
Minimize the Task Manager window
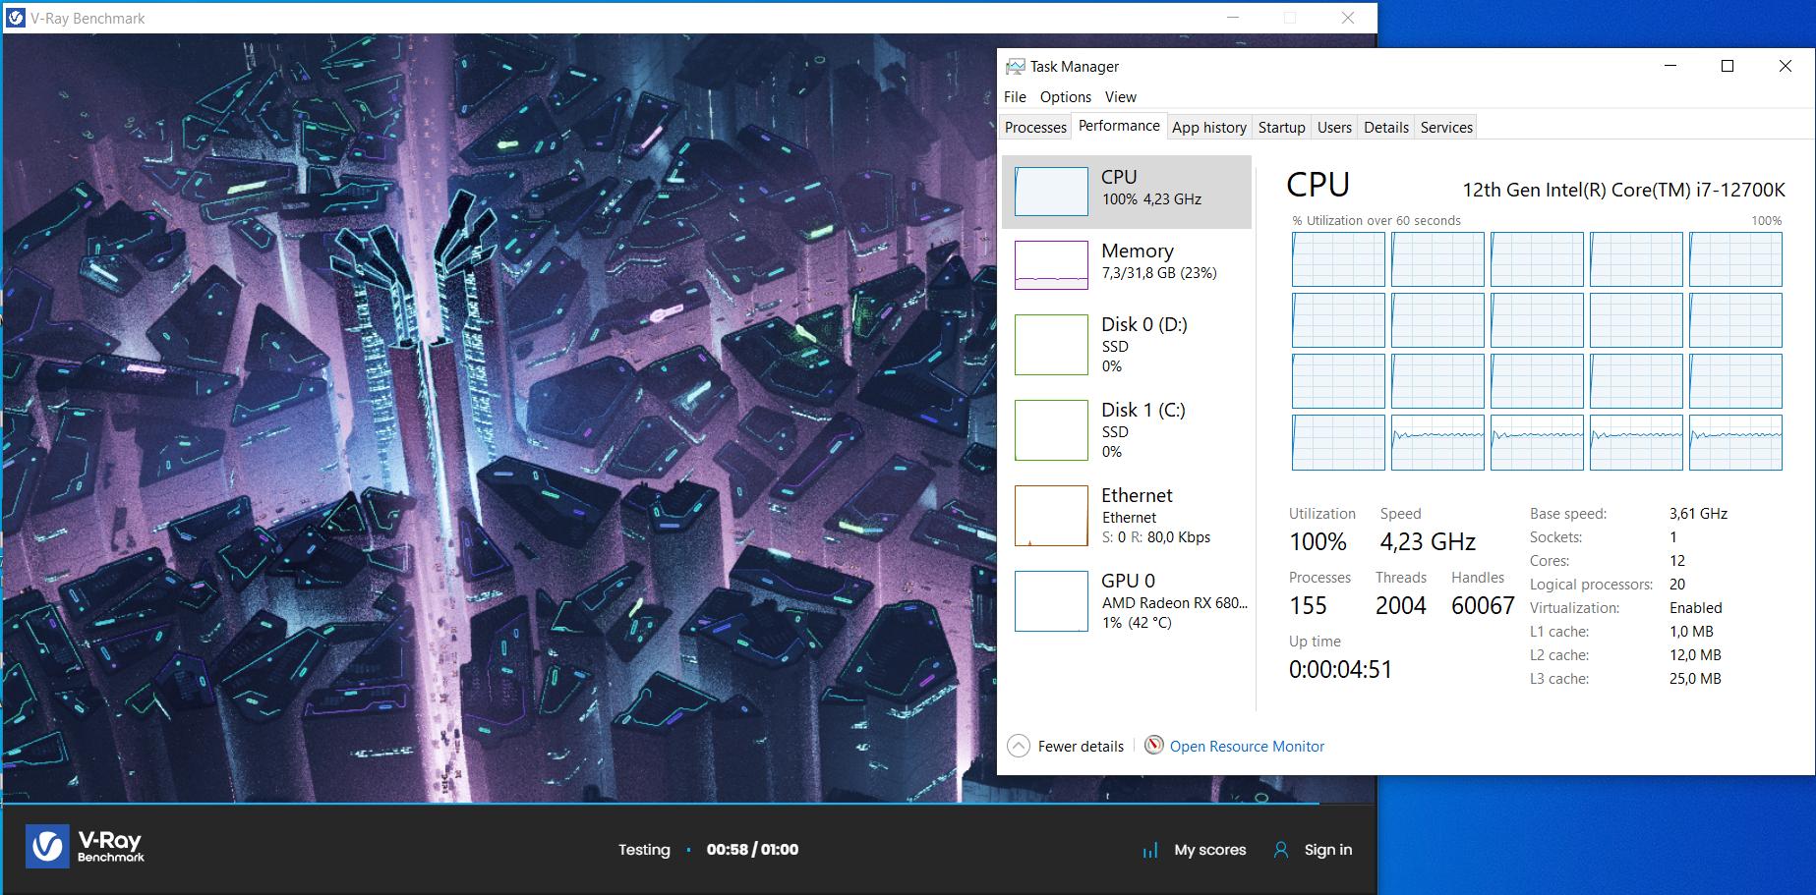point(1670,66)
